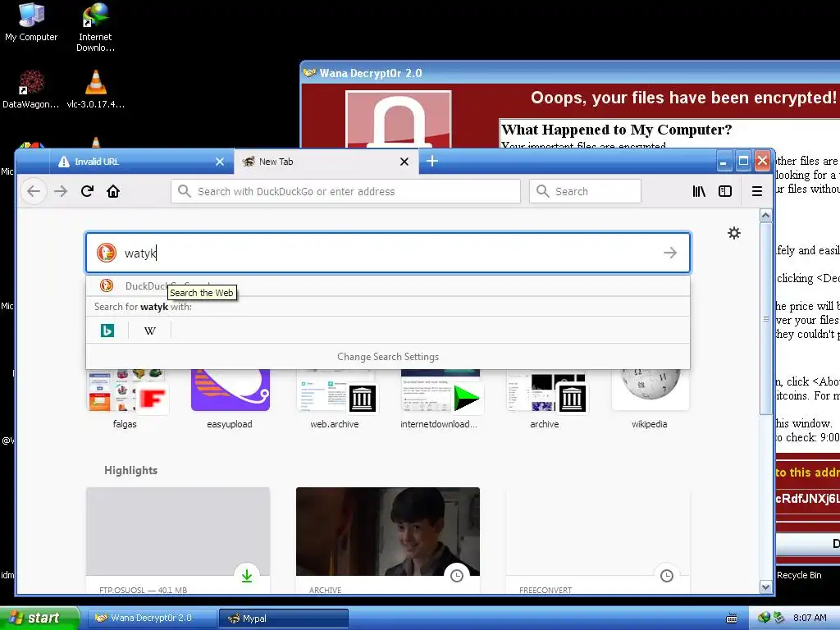Click the clock icon on FREECONVERT card
840x630 pixels.
pos(666,575)
